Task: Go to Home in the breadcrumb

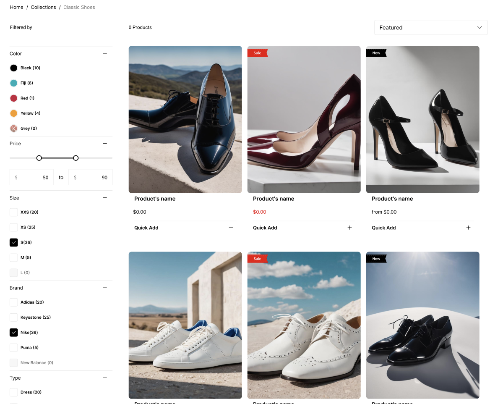Action: (17, 7)
